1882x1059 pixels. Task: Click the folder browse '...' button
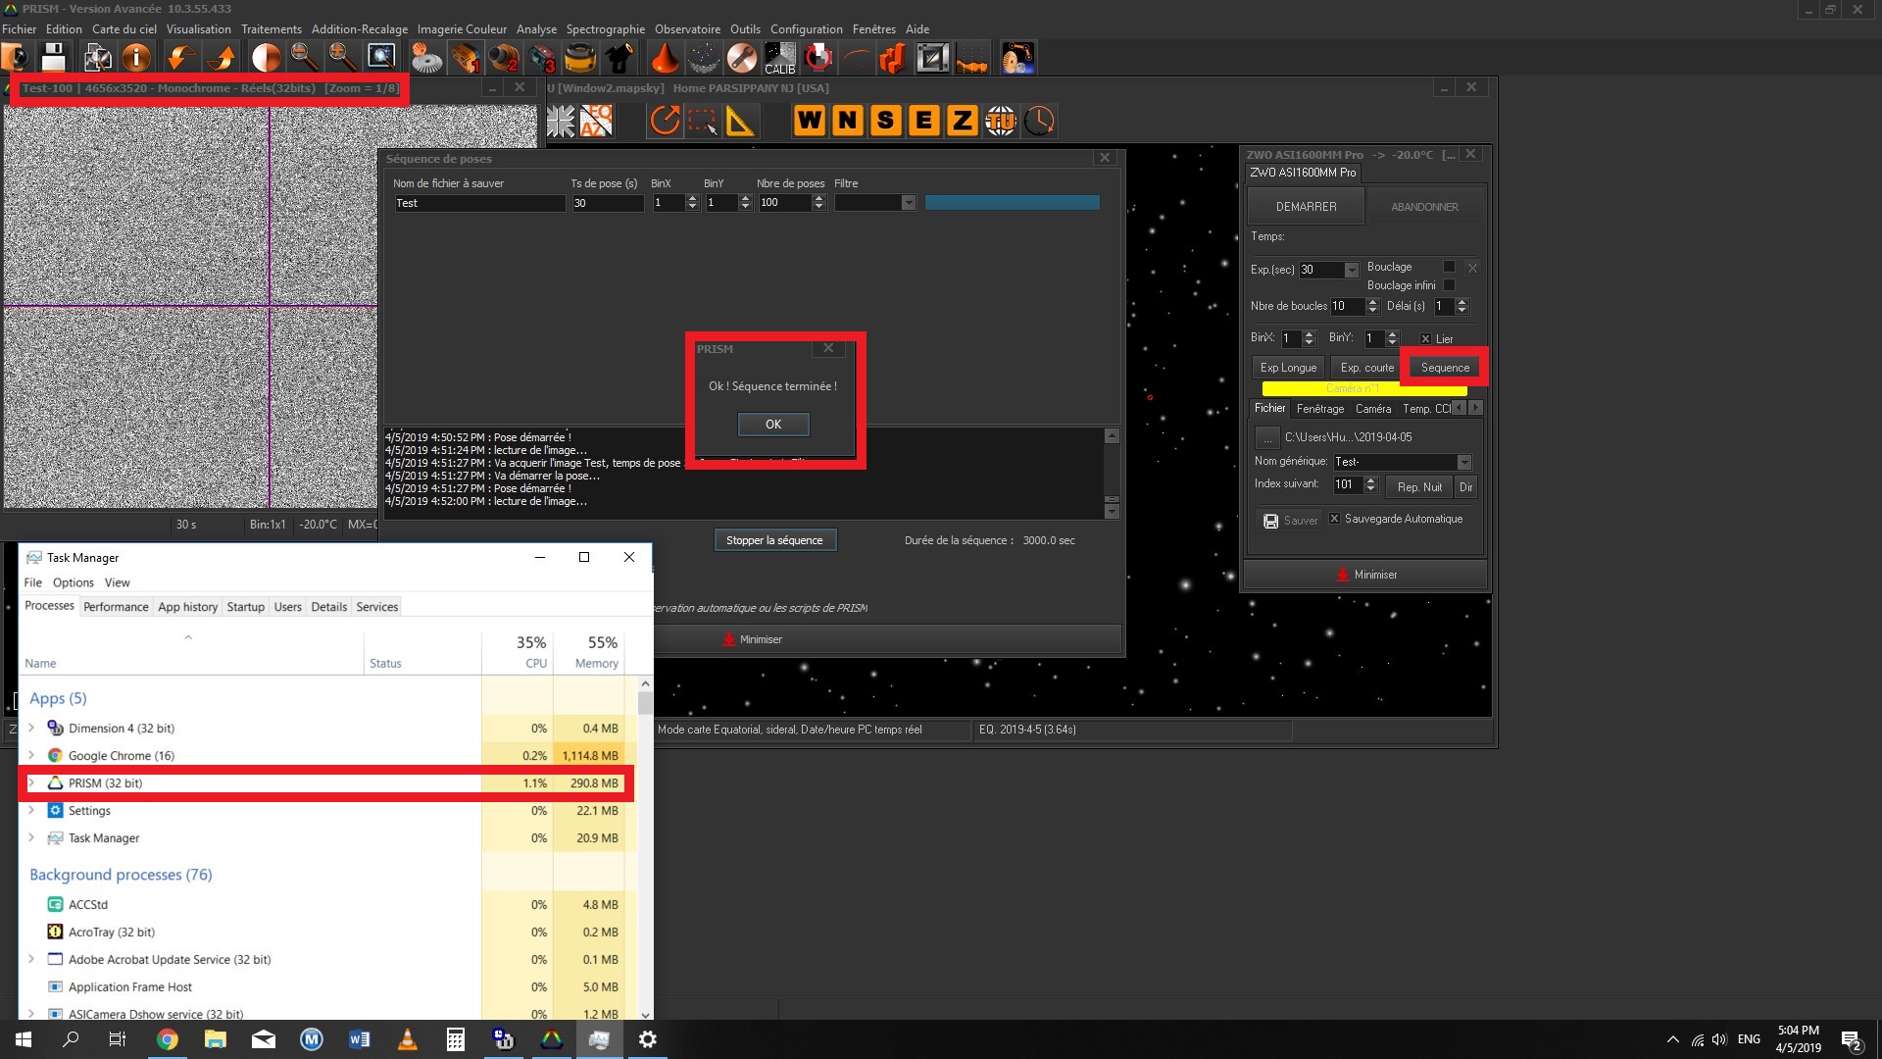click(1267, 437)
